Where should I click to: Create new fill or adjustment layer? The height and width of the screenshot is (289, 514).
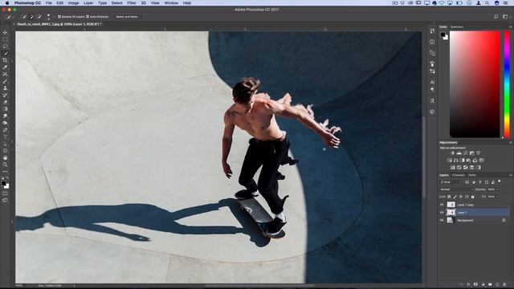coord(483,285)
